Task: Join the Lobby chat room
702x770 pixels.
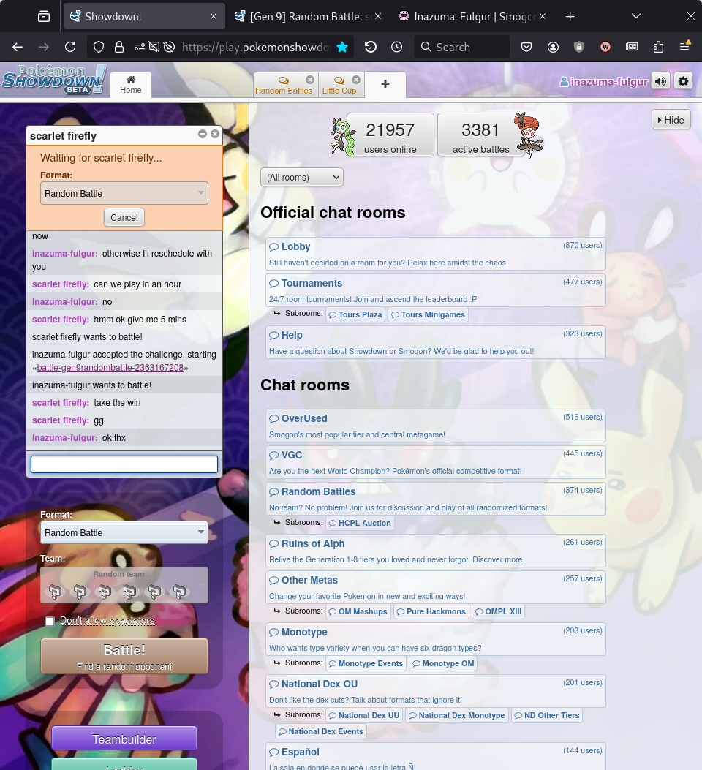Action: [x=435, y=254]
